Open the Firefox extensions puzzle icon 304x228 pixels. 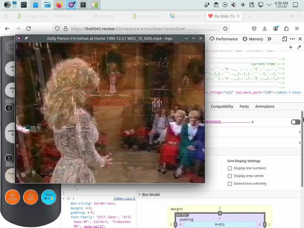coord(286,28)
